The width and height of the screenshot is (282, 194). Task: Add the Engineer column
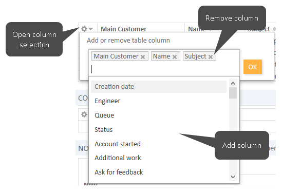point(159,101)
